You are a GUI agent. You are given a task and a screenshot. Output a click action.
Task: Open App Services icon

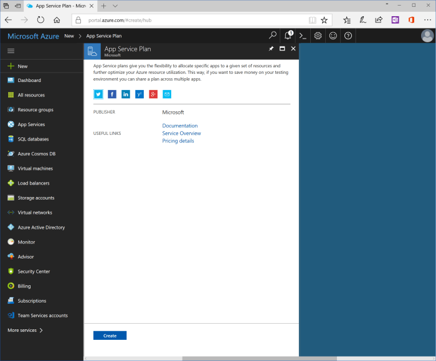coord(11,124)
